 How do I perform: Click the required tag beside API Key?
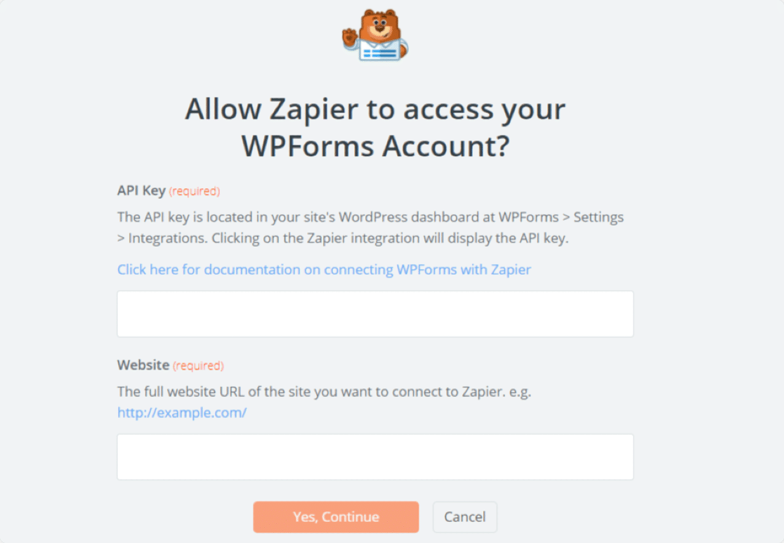(x=195, y=191)
